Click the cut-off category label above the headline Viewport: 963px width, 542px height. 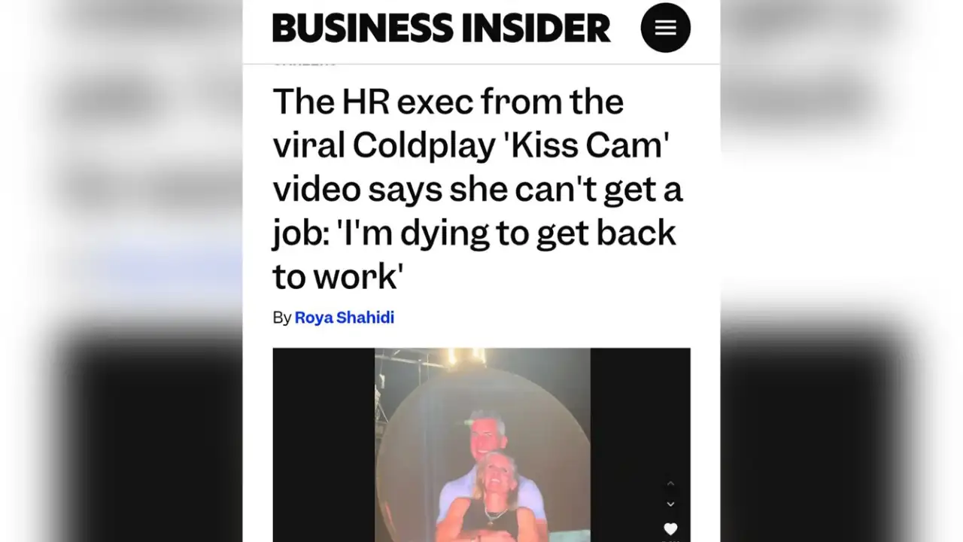(305, 63)
